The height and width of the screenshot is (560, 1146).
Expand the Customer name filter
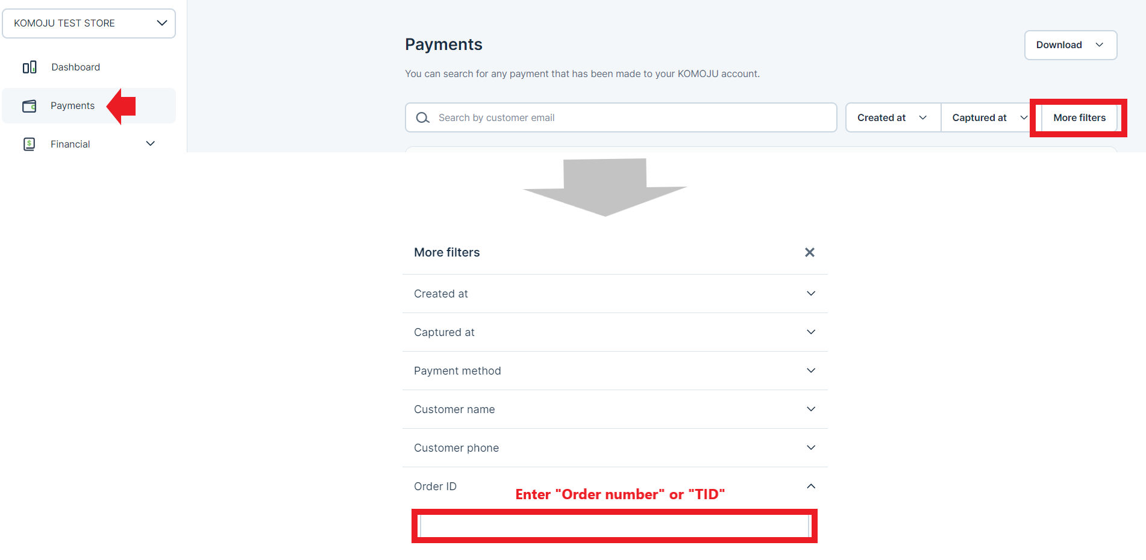tap(615, 409)
